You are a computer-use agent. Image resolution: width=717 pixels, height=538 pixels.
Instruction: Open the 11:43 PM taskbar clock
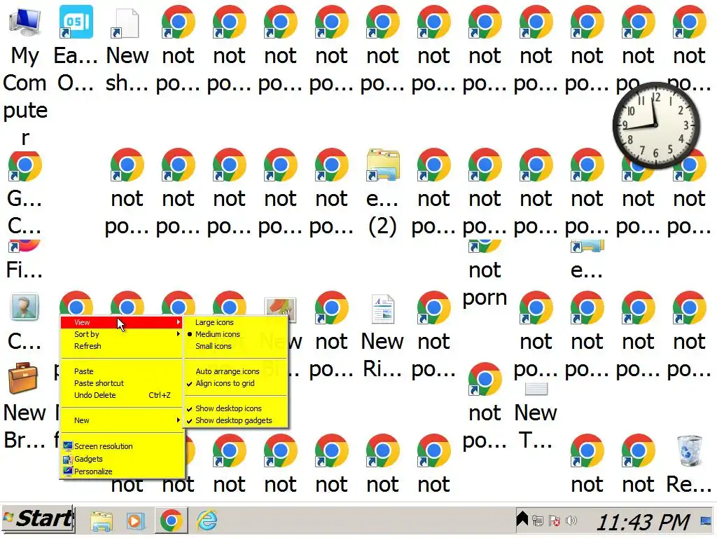pyautogui.click(x=643, y=522)
